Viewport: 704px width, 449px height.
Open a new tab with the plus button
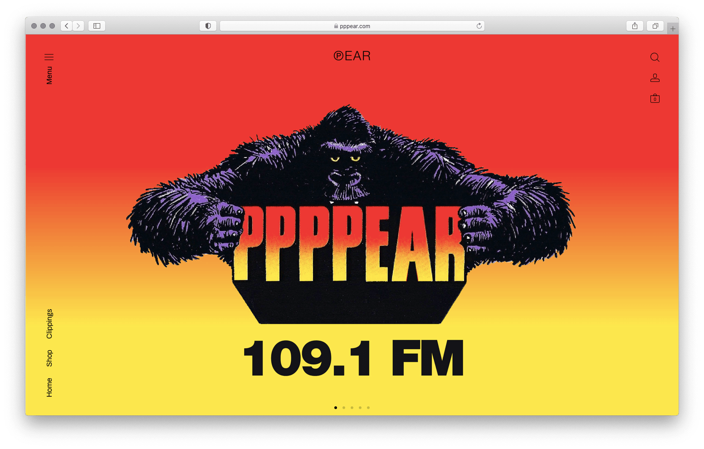pos(673,28)
